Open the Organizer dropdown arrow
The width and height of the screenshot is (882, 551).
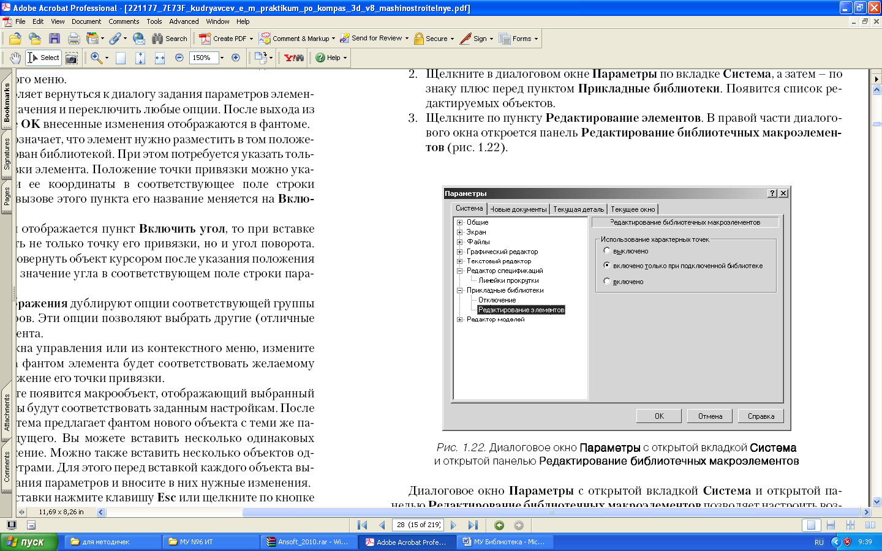pyautogui.click(x=102, y=39)
